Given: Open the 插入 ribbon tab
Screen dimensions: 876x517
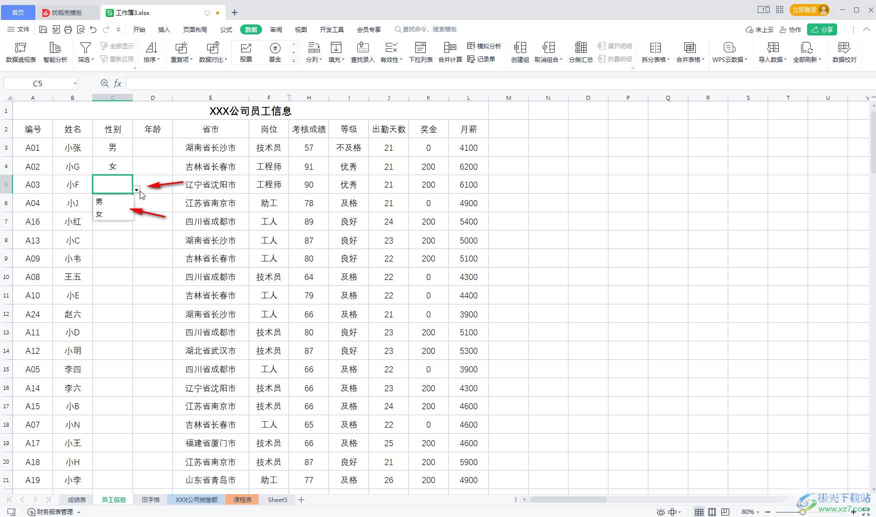Looking at the screenshot, I should (164, 29).
